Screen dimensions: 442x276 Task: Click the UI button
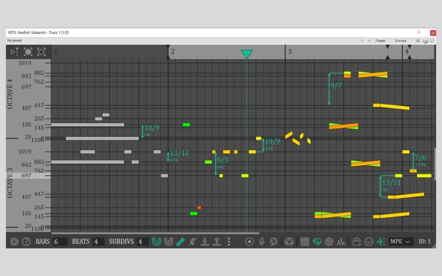tap(417, 40)
